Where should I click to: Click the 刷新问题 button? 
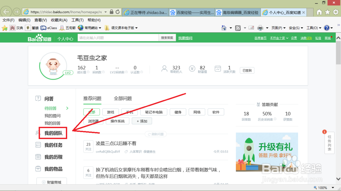tap(156, 134)
